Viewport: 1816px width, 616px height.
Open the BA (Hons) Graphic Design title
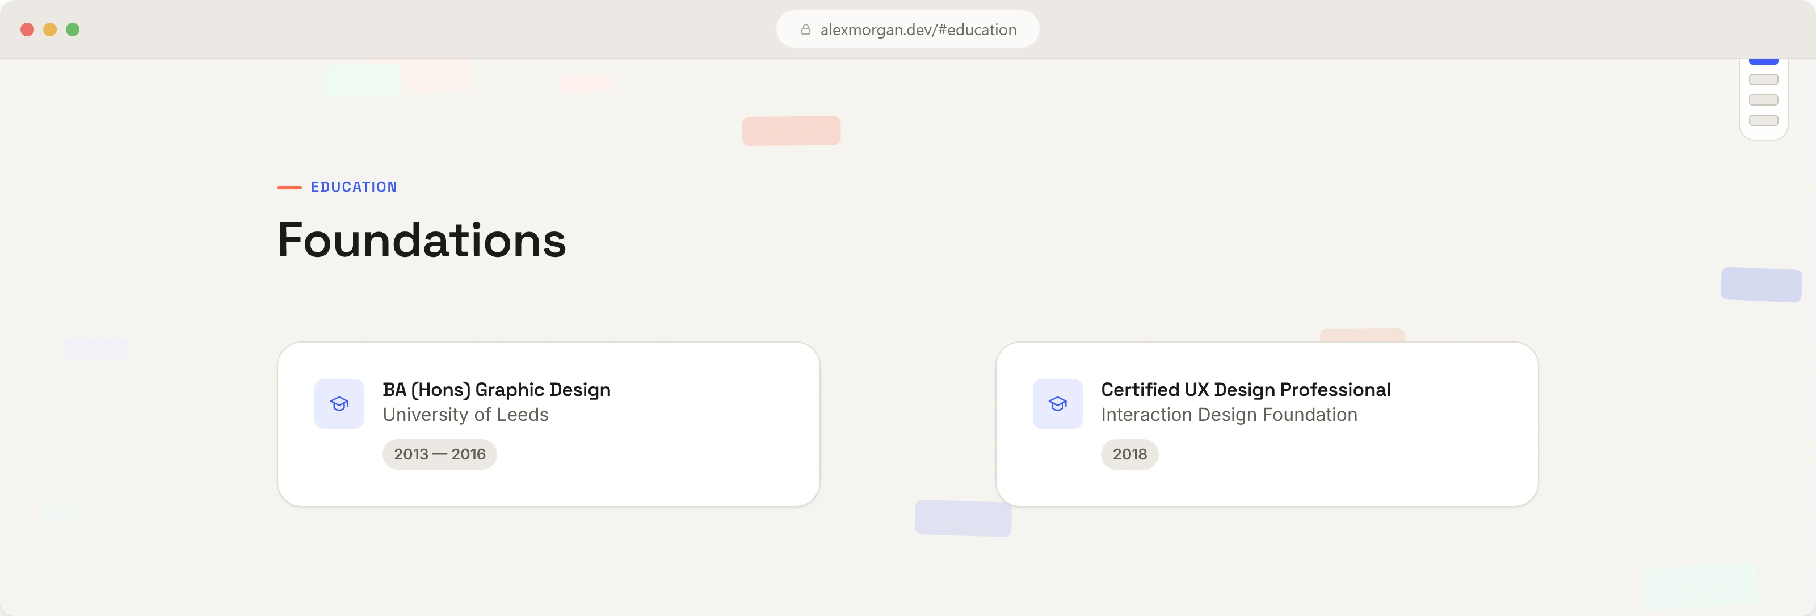coord(497,390)
